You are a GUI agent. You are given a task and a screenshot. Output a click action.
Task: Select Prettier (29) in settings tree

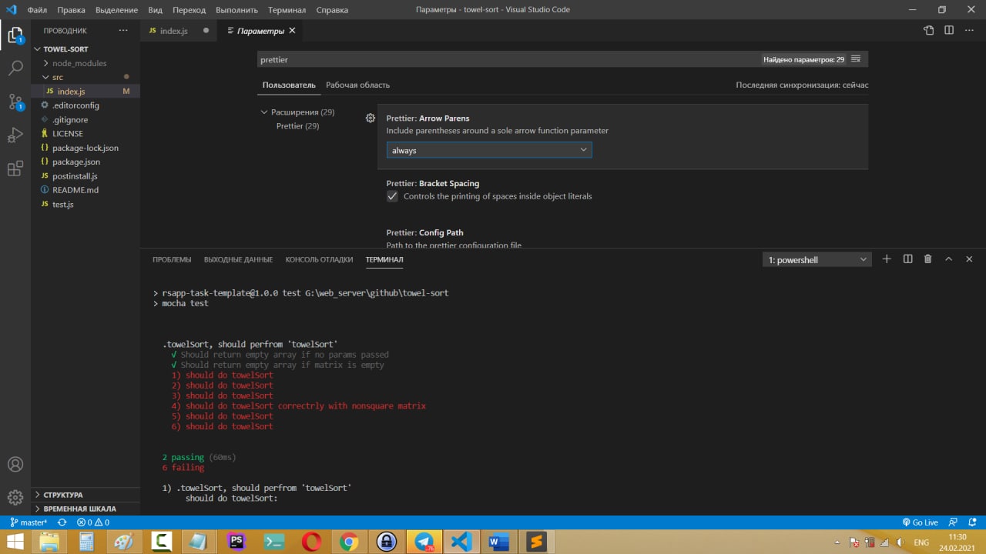[297, 126]
